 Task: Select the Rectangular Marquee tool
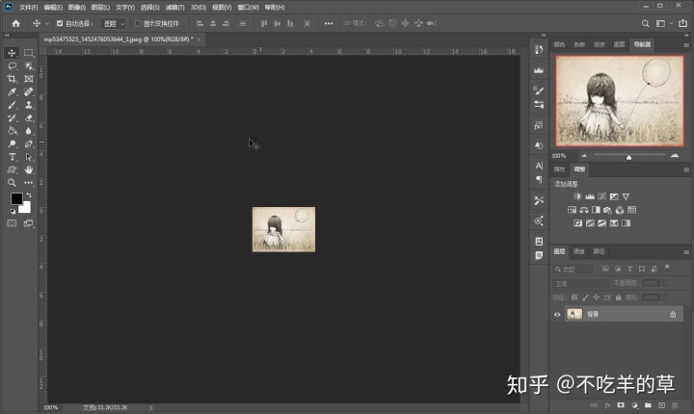point(29,53)
